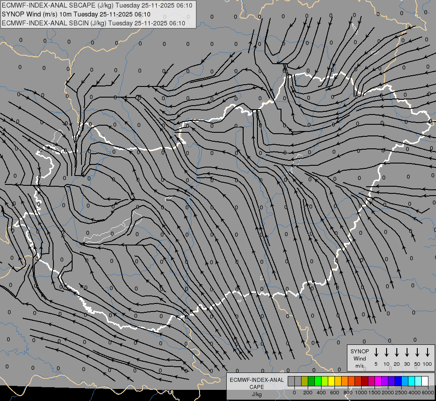Click the SYNOP Wind 10m title line
This screenshot has height=401, width=436.
76,14
